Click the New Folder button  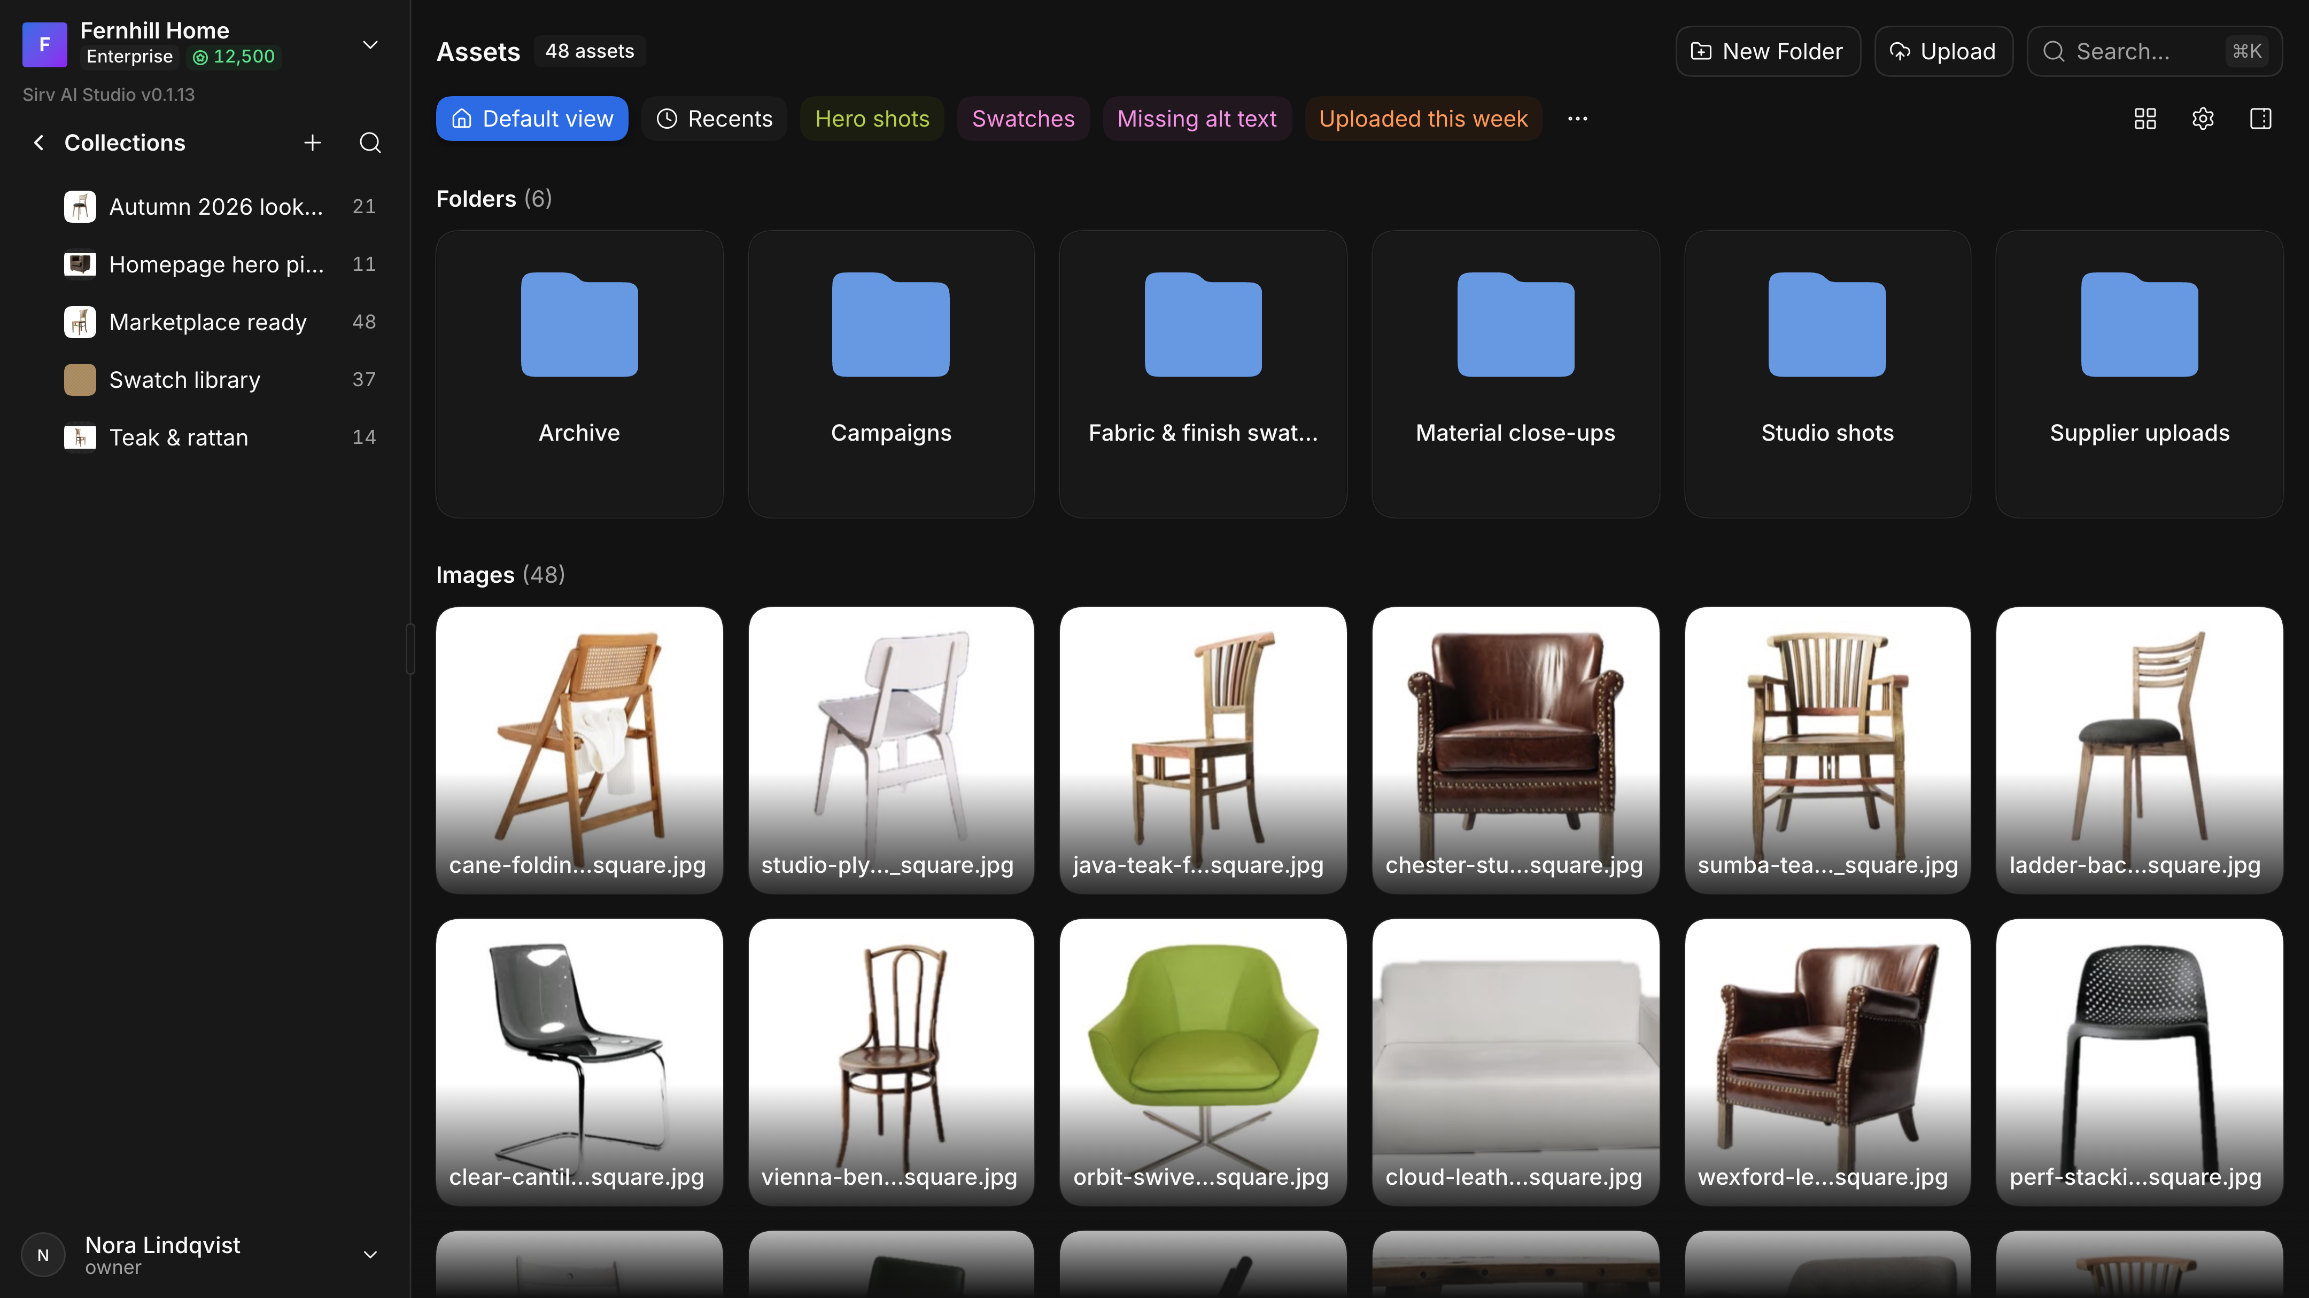click(1768, 51)
